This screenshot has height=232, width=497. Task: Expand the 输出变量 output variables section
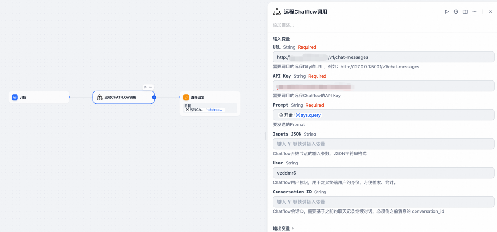click(x=283, y=228)
